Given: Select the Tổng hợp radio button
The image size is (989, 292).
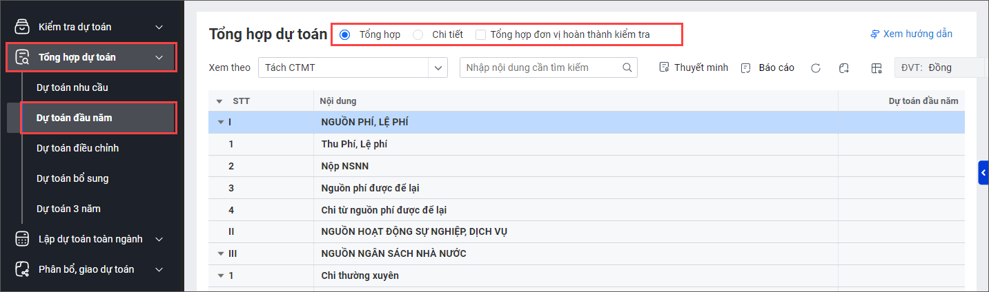Looking at the screenshot, I should point(345,34).
